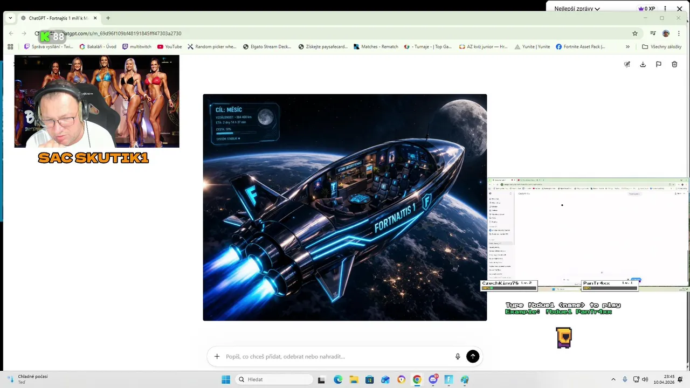Click the plus attach icon in prompt box
690x388 pixels.
[x=217, y=356]
